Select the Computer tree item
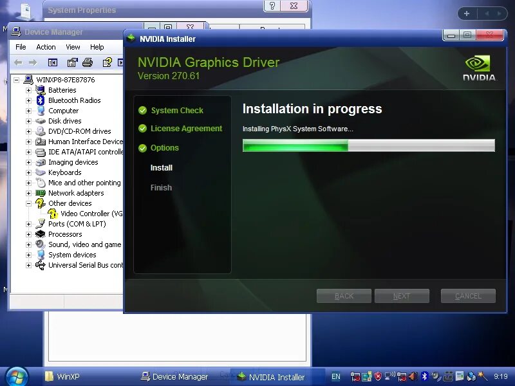The height and width of the screenshot is (386, 515). (x=63, y=111)
